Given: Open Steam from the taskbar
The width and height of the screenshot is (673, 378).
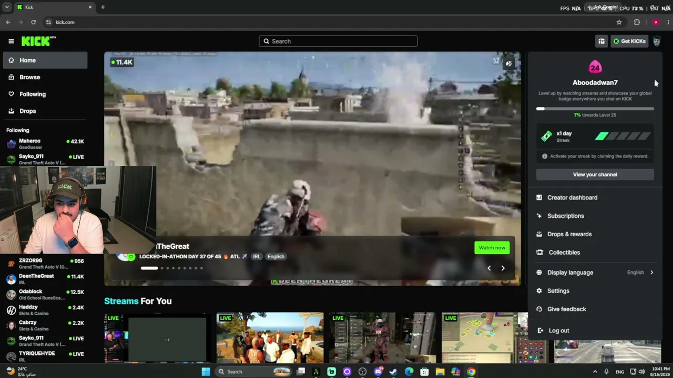Looking at the screenshot, I should [x=393, y=372].
